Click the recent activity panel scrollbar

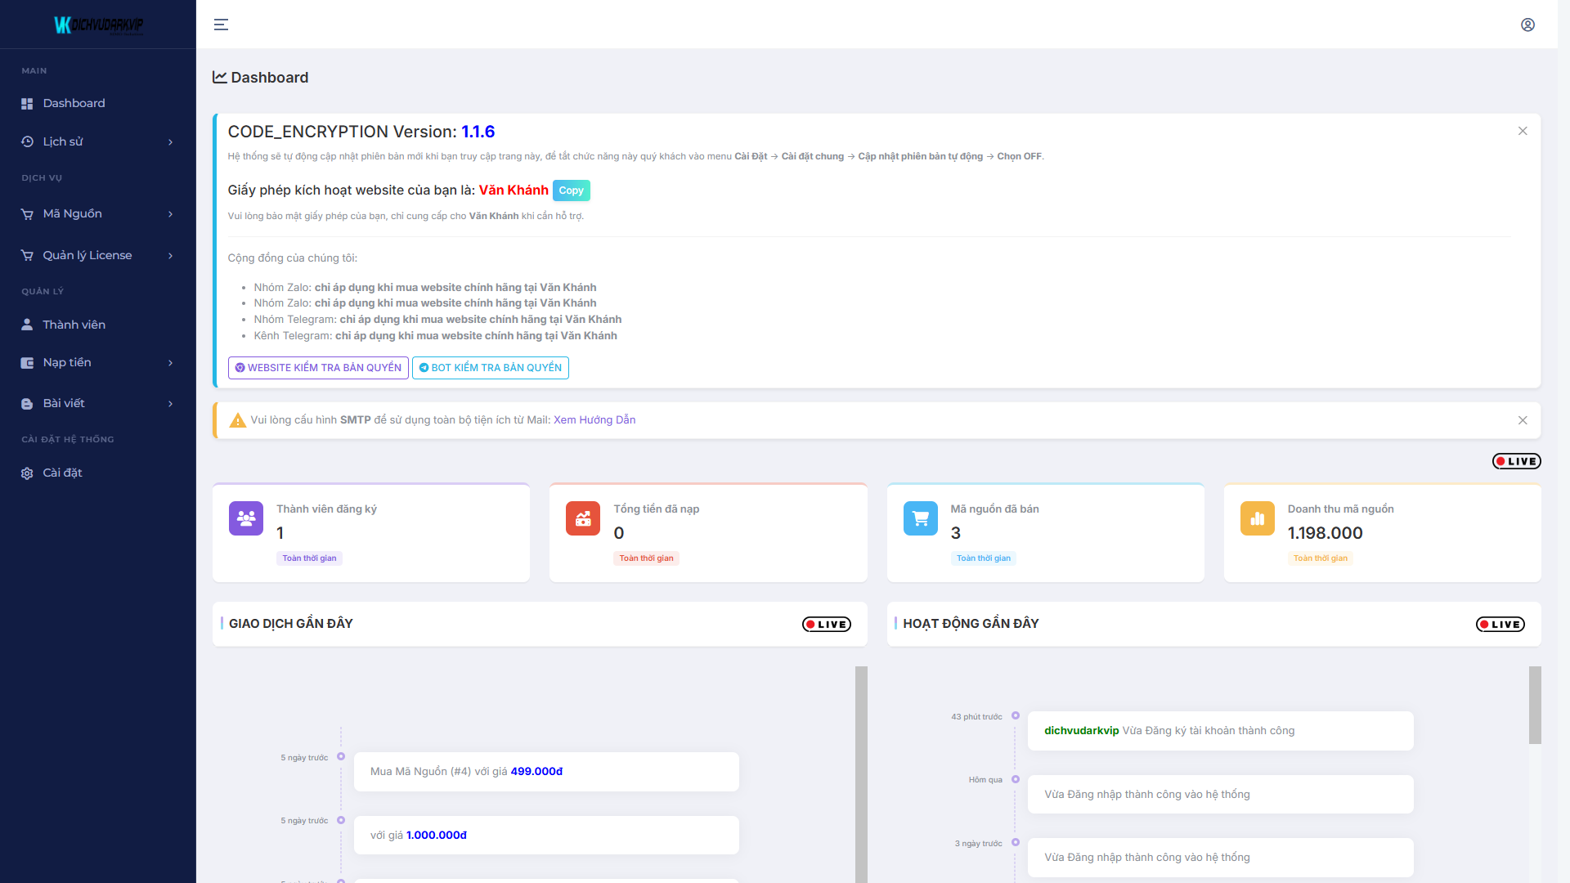pyautogui.click(x=1535, y=705)
